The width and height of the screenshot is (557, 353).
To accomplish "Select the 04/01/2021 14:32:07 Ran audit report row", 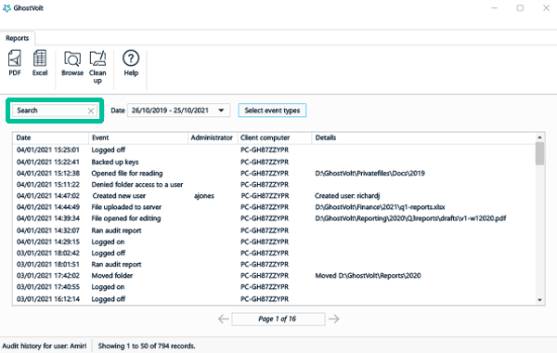I will (x=274, y=230).
